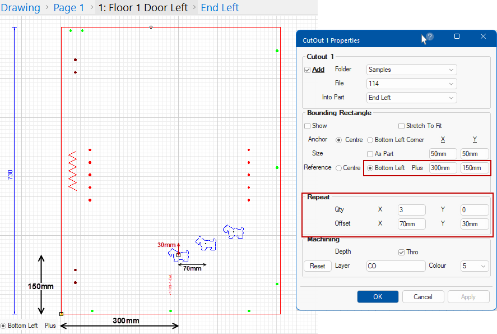This screenshot has width=497, height=334.
Task: Toggle the Thro depth checkbox
Action: 401,252
